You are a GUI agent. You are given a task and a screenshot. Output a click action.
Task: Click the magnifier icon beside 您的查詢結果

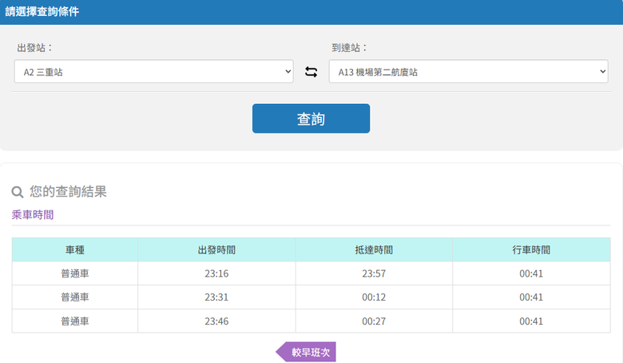point(18,192)
